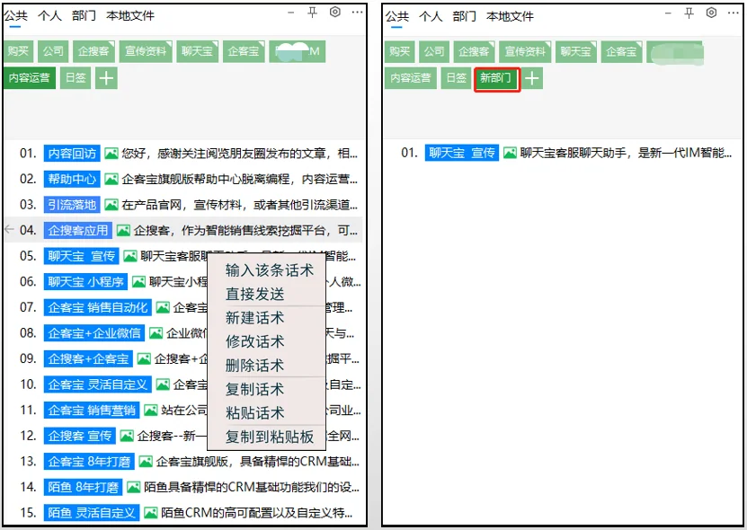Viewport: 747px width, 530px height.
Task: Add new category with plus in left window
Action: pos(106,78)
